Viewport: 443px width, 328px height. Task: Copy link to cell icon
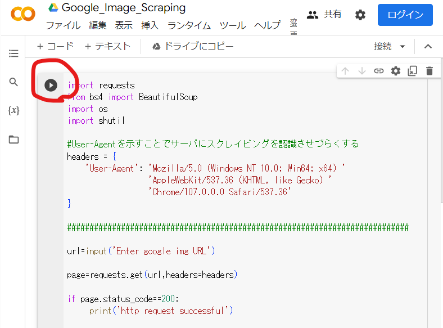[379, 71]
